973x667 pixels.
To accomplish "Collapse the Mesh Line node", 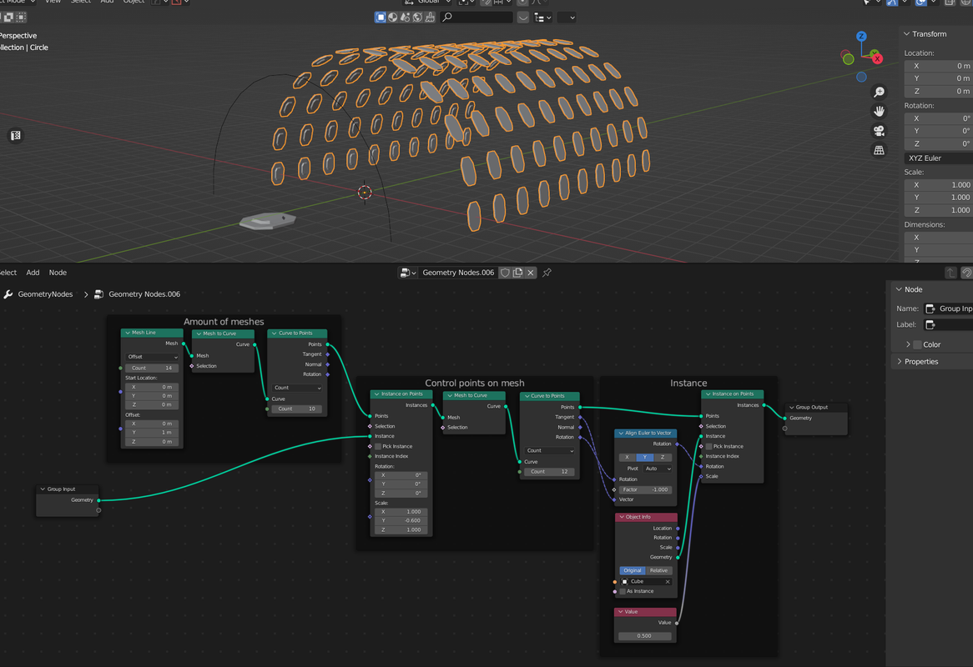I will [128, 333].
